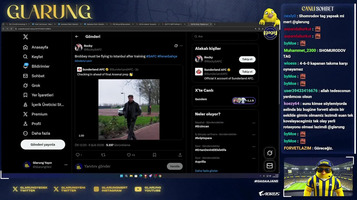Open options for #kriptopara trend

(254, 135)
